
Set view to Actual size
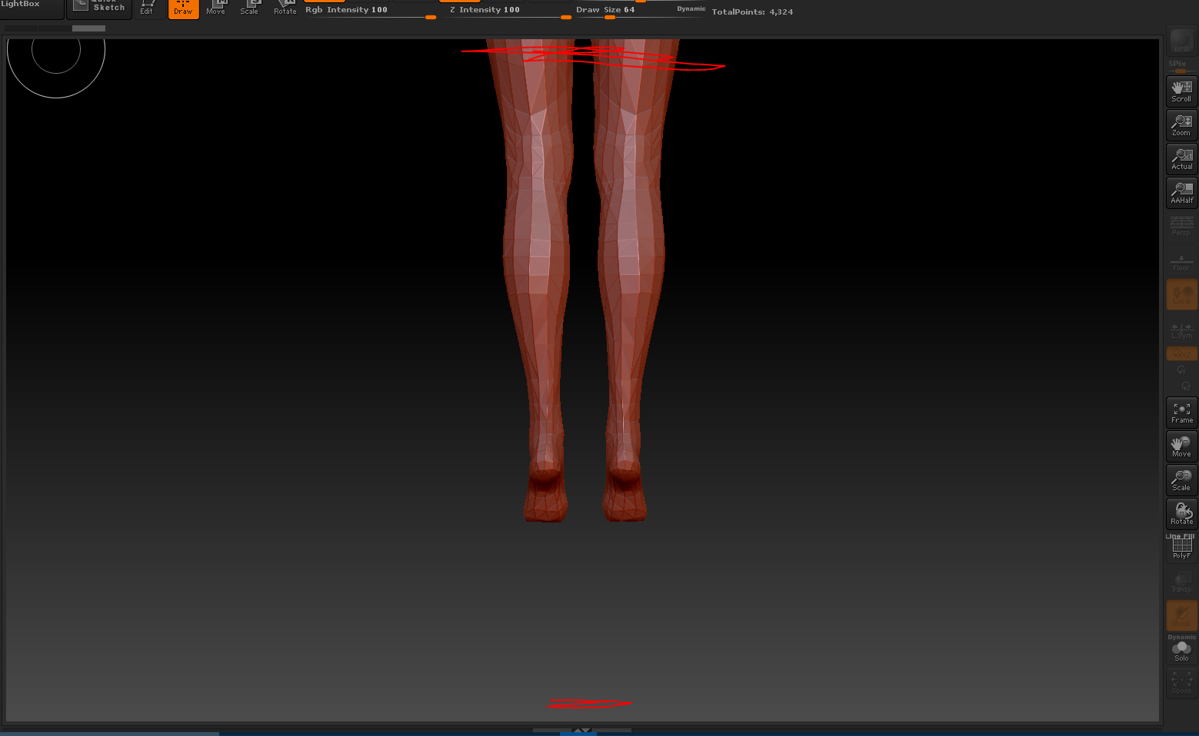pyautogui.click(x=1181, y=159)
